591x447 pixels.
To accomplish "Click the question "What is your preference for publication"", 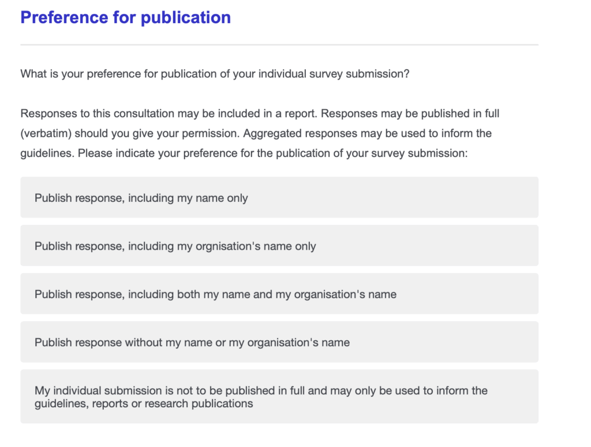I will [x=215, y=75].
